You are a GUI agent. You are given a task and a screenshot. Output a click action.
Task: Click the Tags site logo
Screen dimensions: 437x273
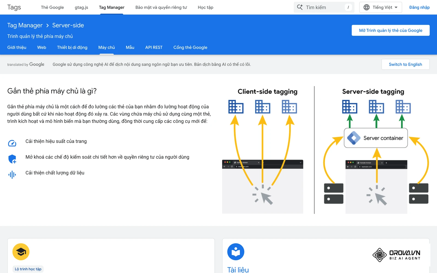point(14,7)
